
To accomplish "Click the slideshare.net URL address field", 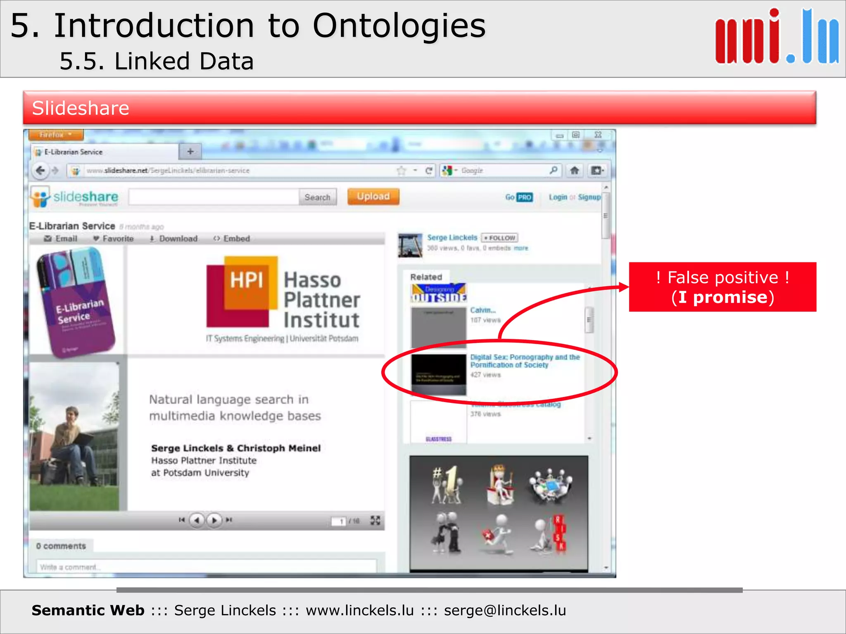I will tap(231, 170).
